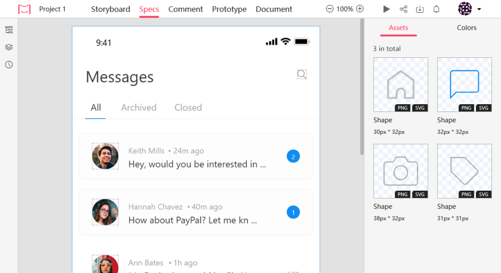Zoom in with the plus button
This screenshot has width=501, height=273.
(360, 9)
